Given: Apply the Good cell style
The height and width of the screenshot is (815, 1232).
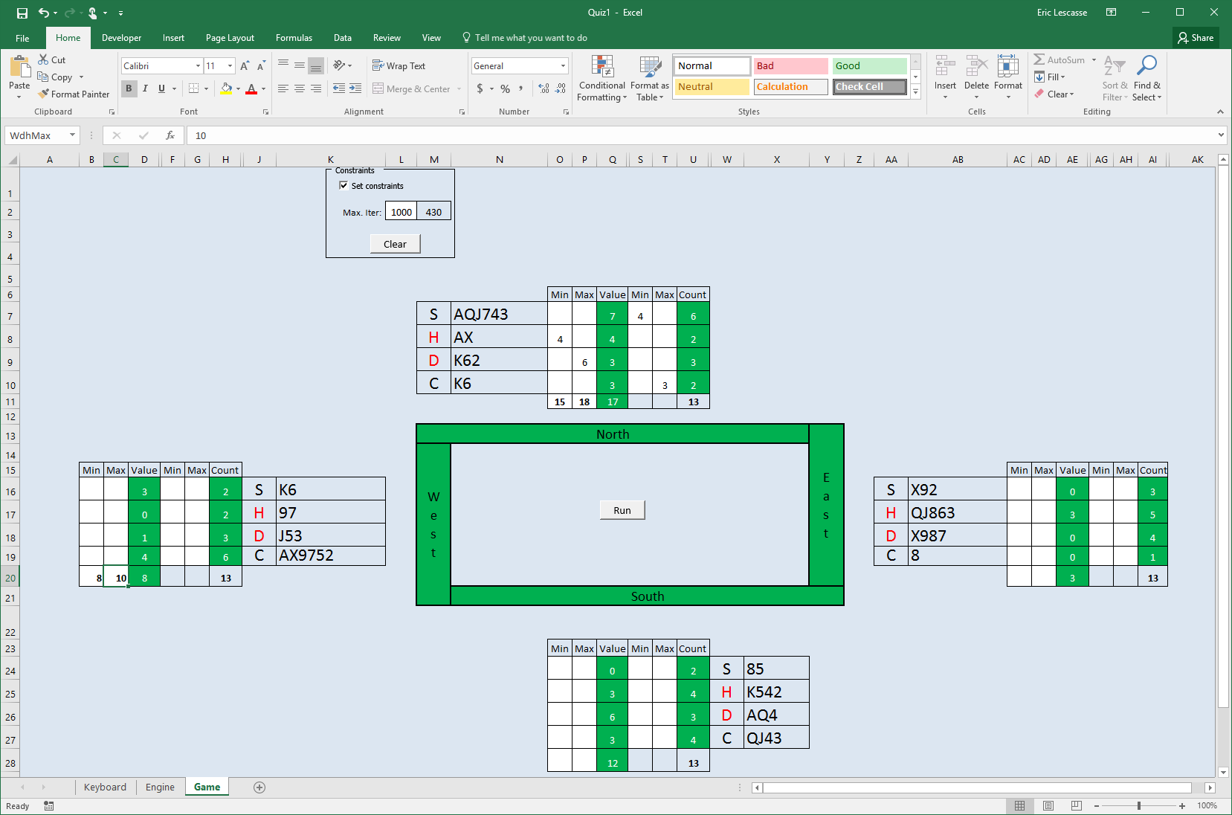Looking at the screenshot, I should [x=869, y=66].
